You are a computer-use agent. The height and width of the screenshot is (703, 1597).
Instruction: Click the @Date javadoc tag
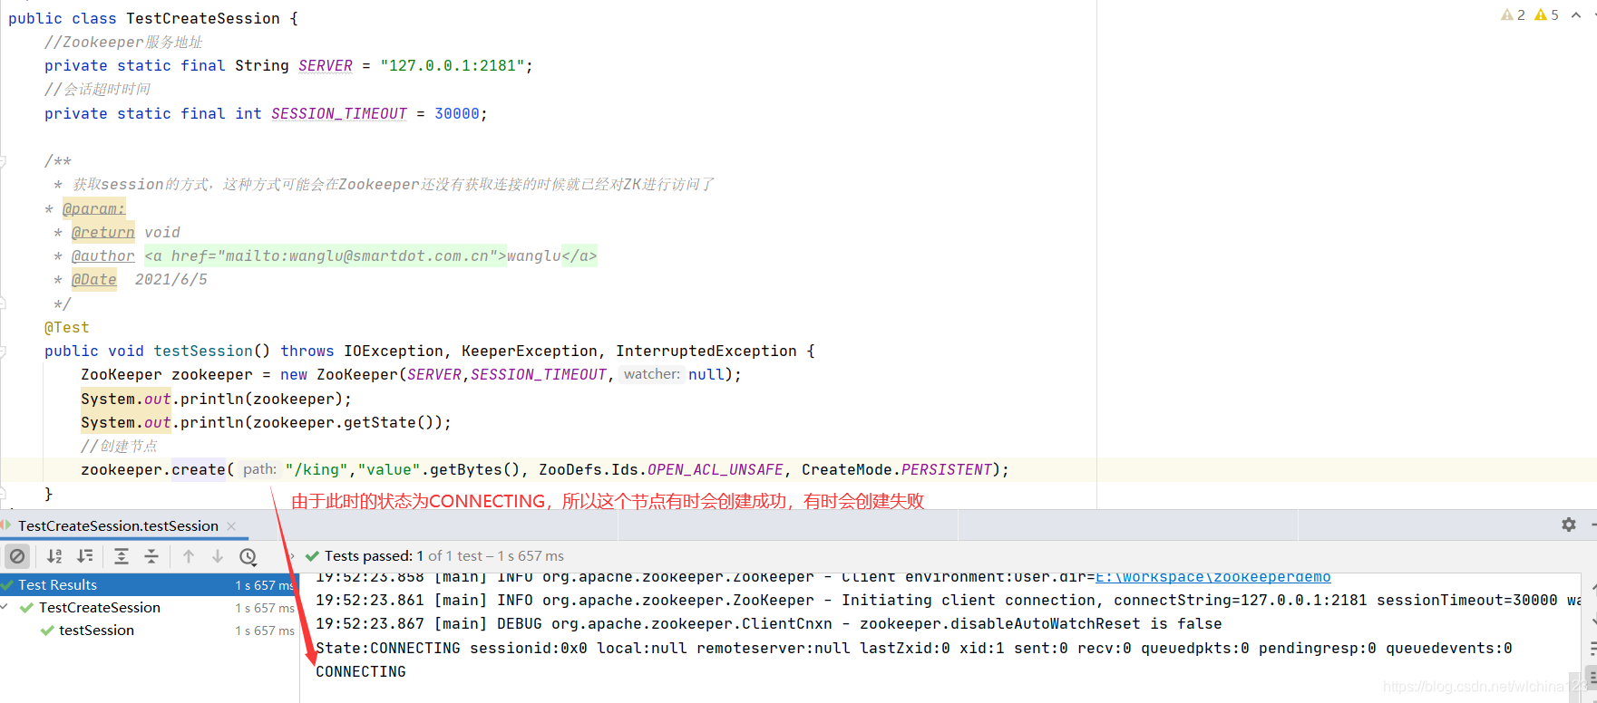pyautogui.click(x=94, y=279)
